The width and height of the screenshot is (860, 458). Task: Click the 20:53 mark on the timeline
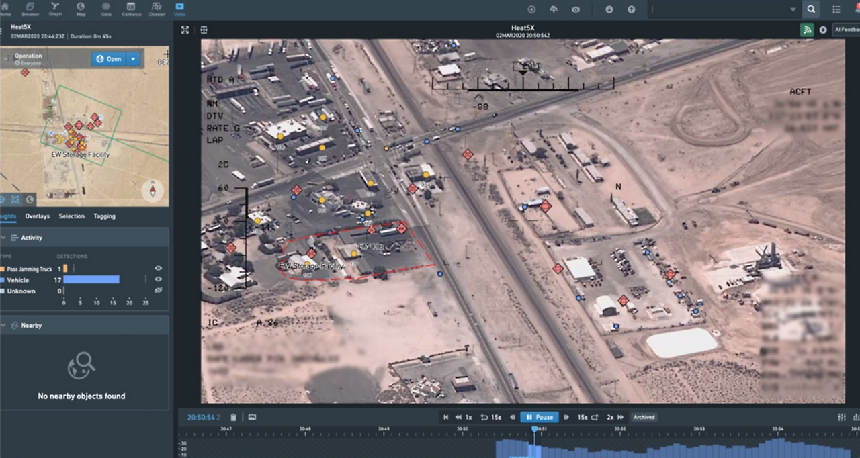[x=699, y=428]
